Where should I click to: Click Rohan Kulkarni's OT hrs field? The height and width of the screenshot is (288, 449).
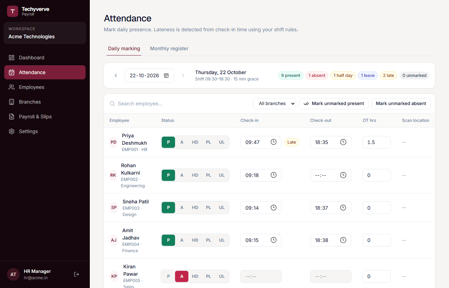tap(376, 175)
